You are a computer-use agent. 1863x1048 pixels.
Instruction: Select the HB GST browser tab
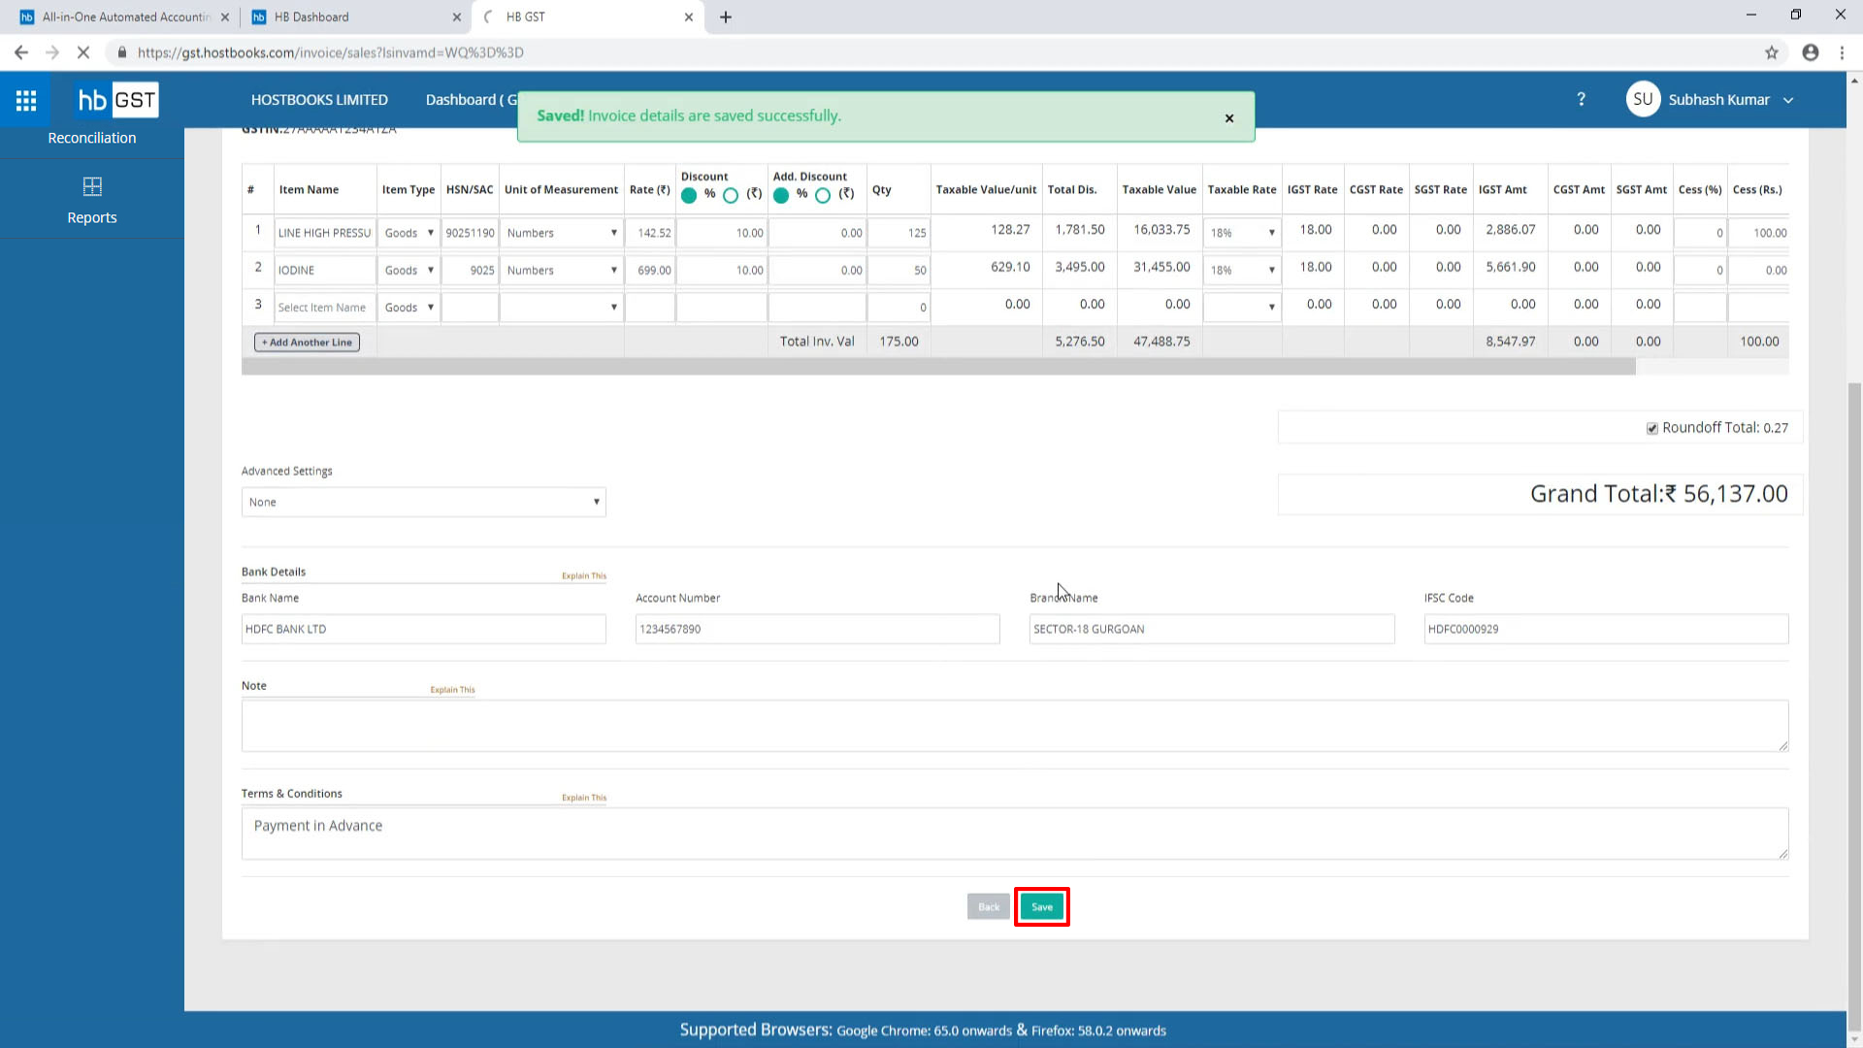587,16
